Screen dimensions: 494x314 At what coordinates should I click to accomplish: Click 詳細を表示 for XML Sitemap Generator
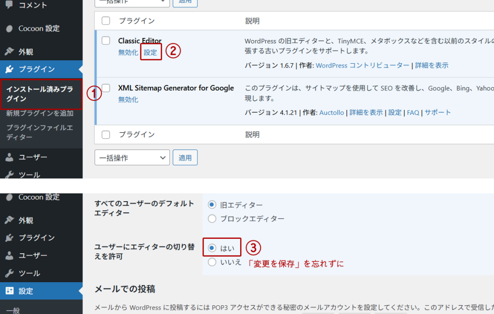click(x=366, y=113)
